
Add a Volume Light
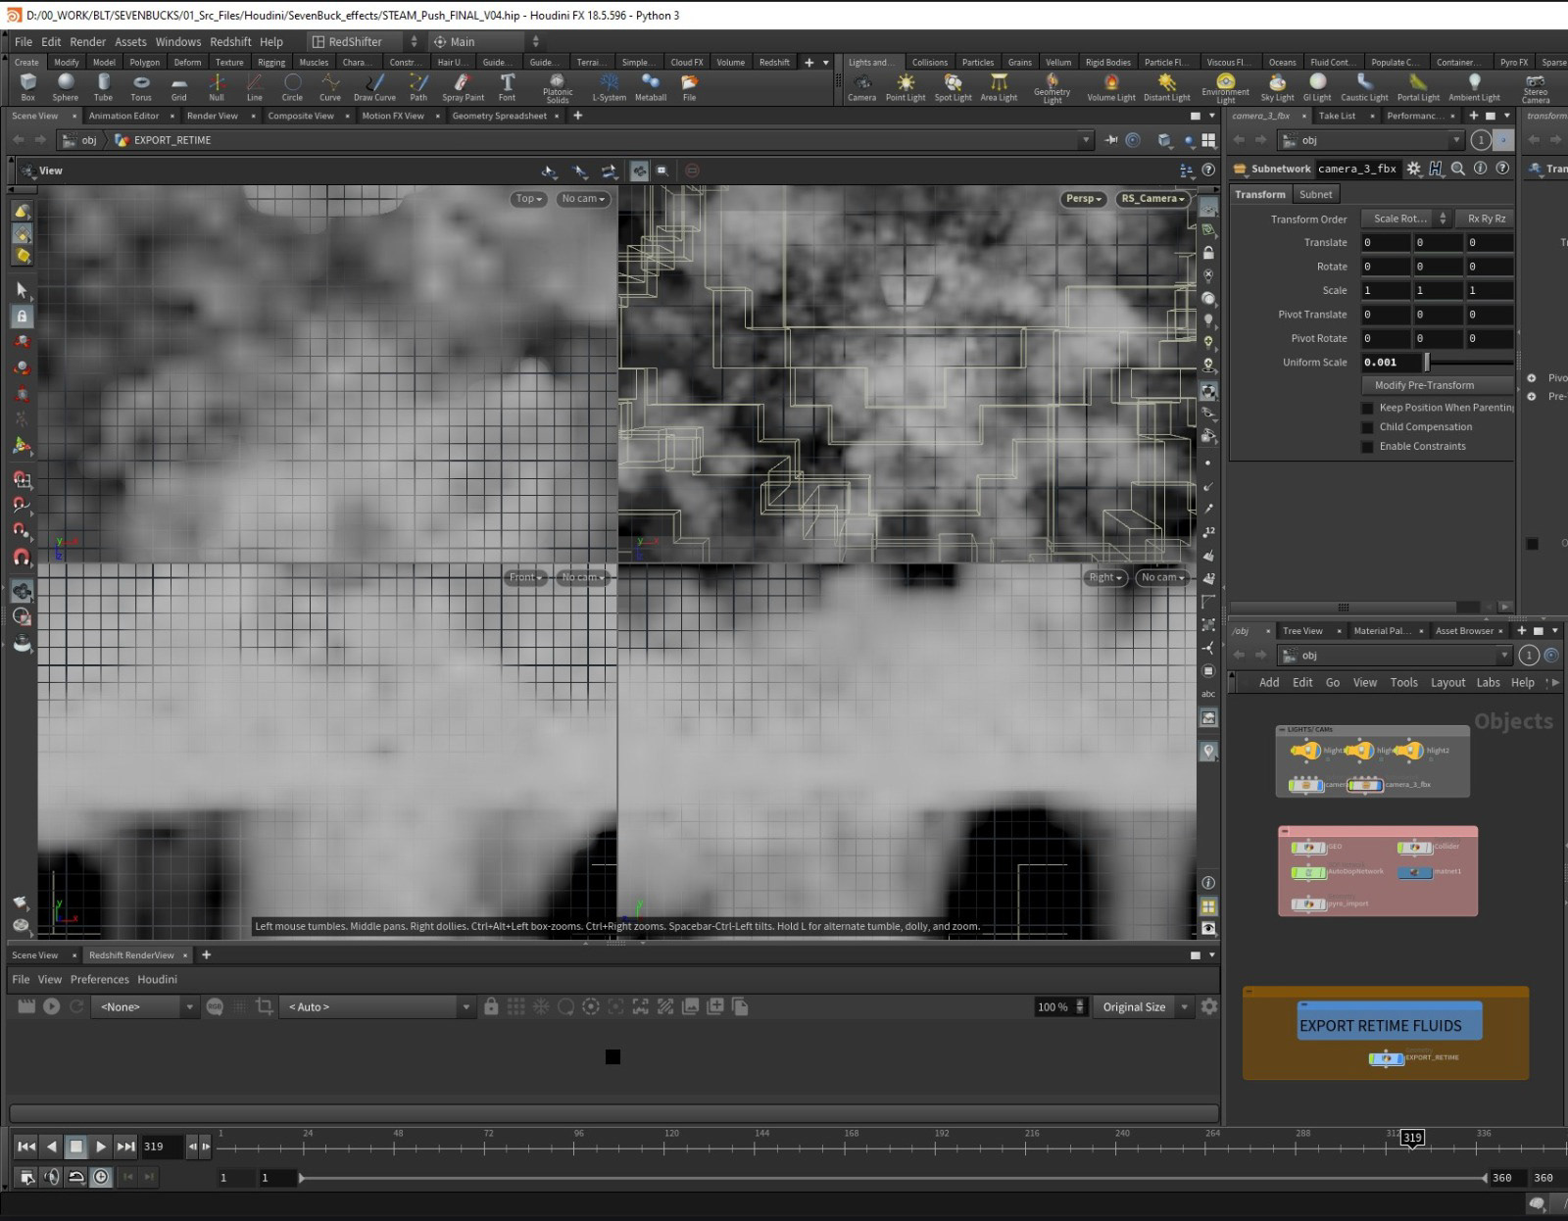click(x=1111, y=87)
